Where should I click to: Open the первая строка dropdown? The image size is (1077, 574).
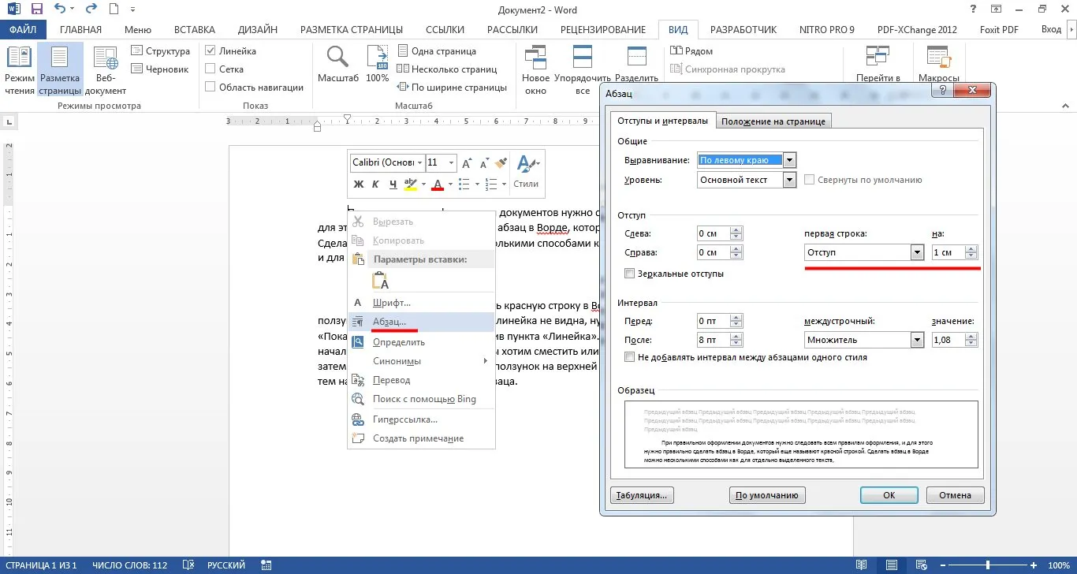(917, 252)
